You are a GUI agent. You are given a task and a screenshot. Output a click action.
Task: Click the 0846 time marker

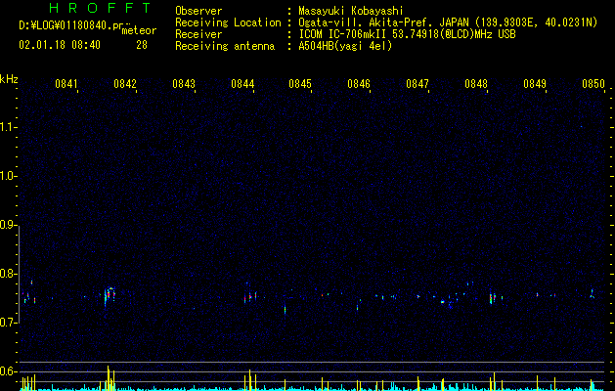pos(359,84)
